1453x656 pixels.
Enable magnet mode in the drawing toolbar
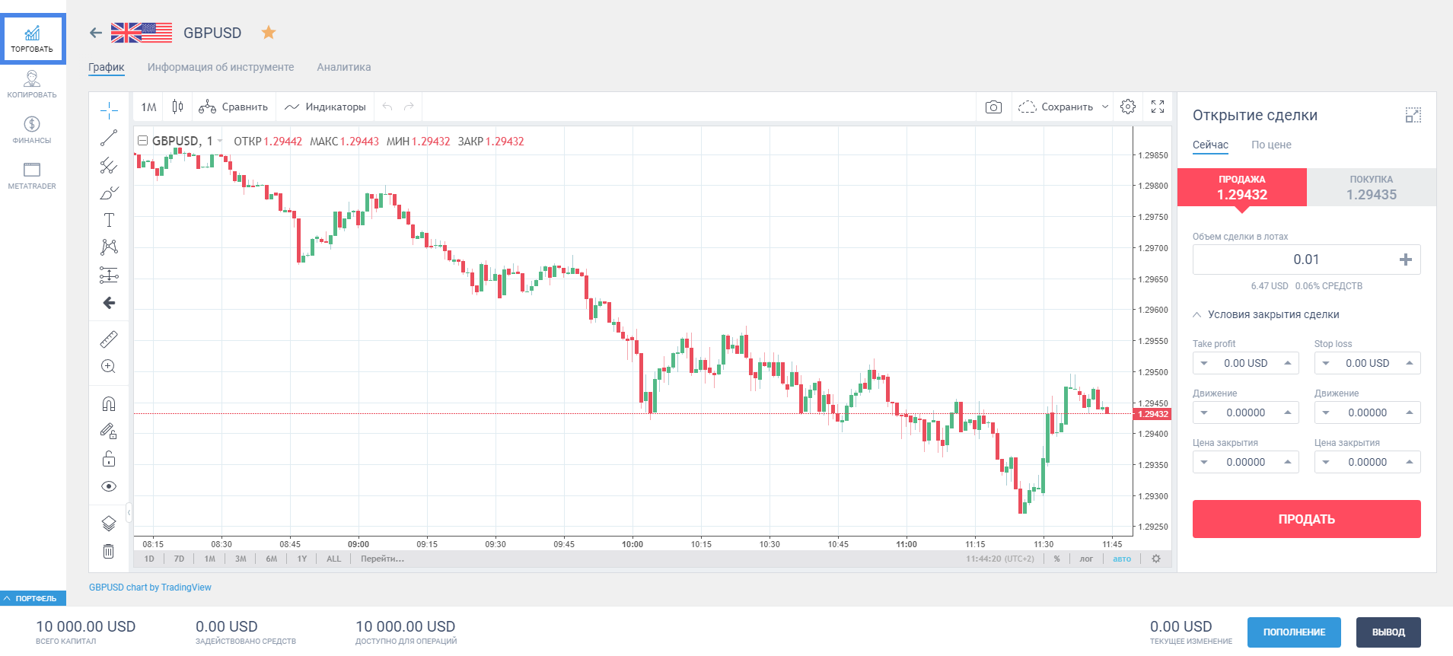109,403
